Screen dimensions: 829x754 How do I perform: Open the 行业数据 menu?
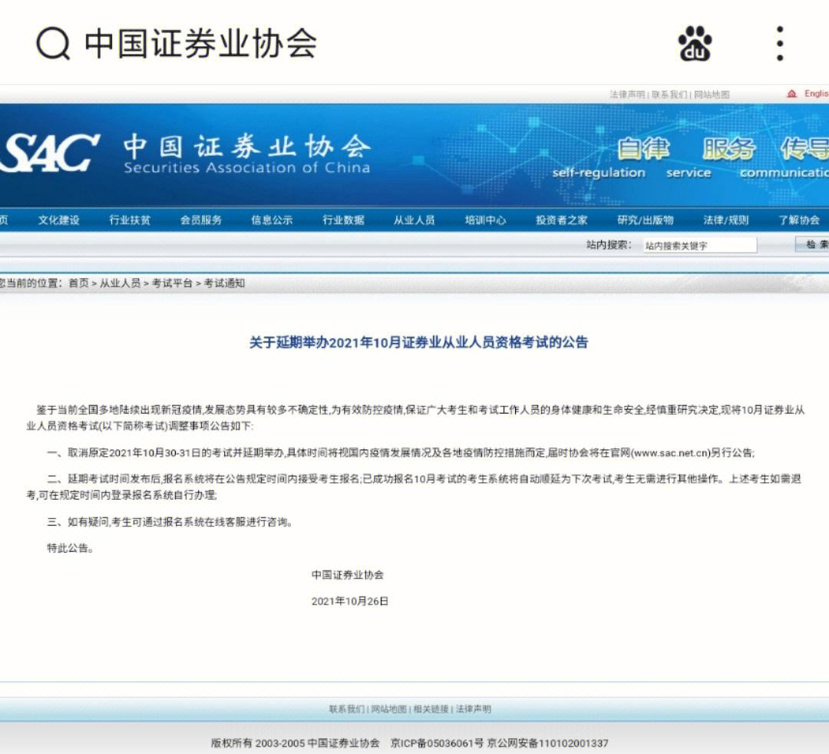tap(343, 220)
